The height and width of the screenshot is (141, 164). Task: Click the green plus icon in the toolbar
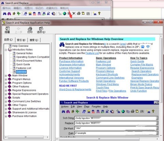pyautogui.click(x=19, y=13)
